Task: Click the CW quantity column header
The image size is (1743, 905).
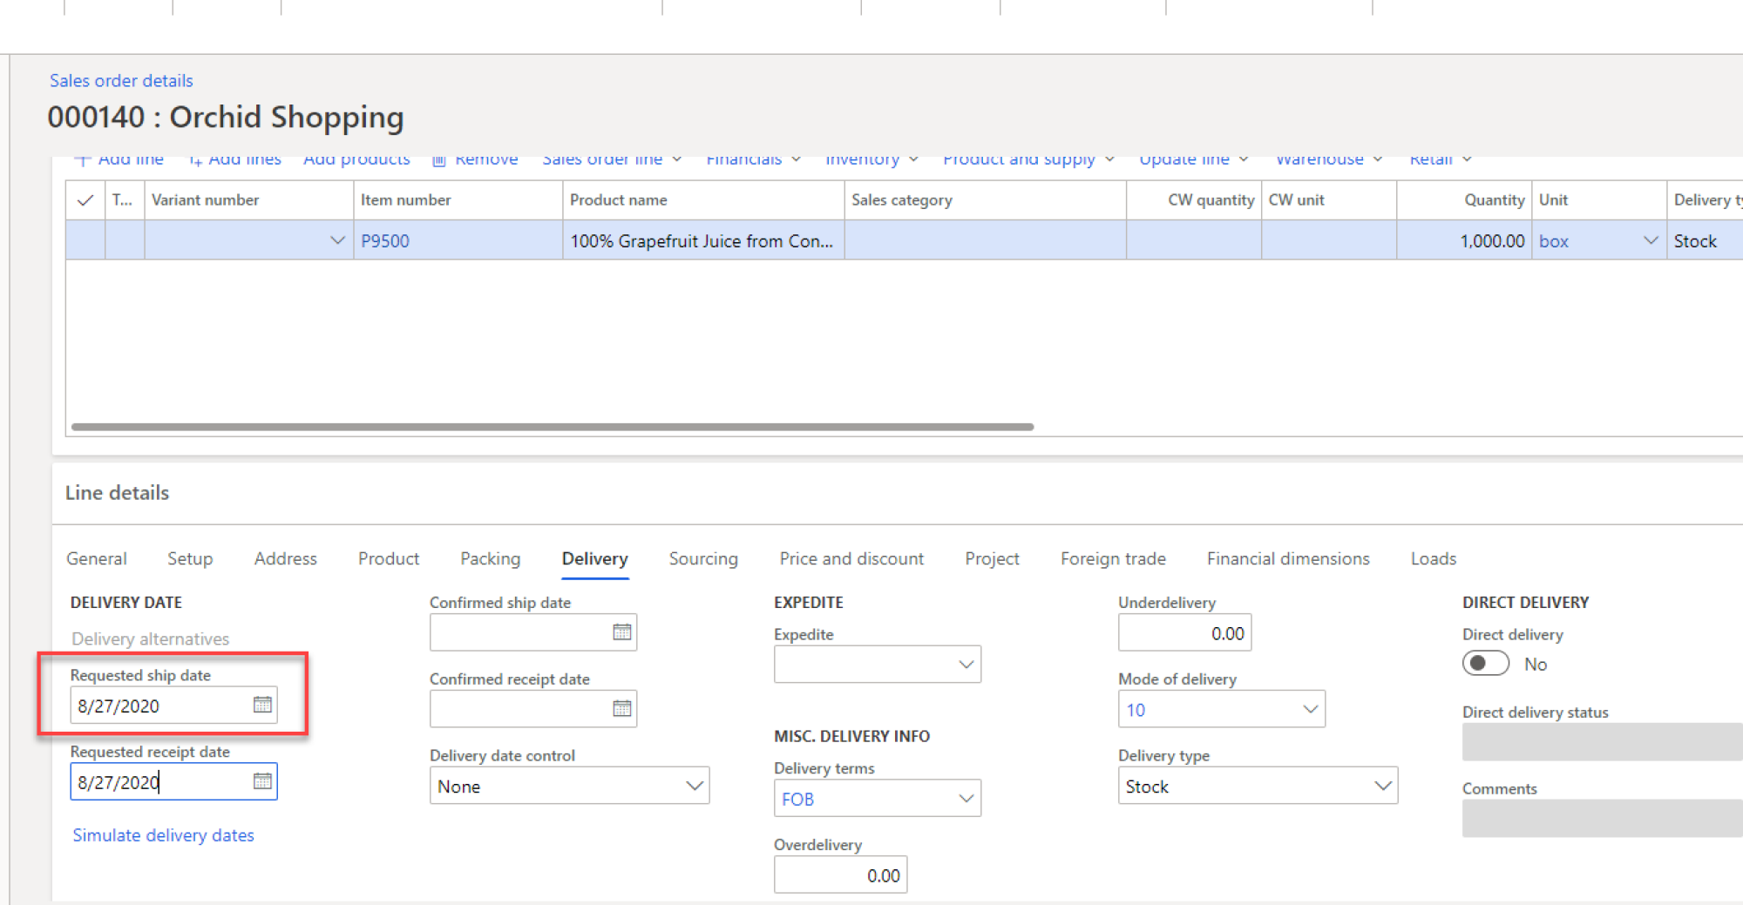Action: 1194,200
